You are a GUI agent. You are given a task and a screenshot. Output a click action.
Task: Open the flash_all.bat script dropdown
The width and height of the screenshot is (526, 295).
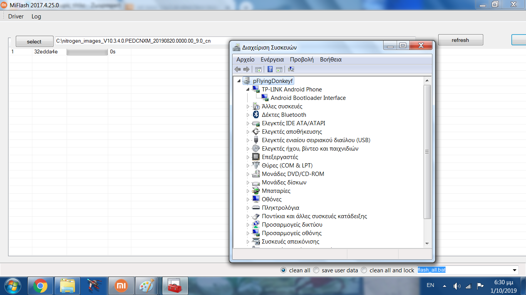514,270
